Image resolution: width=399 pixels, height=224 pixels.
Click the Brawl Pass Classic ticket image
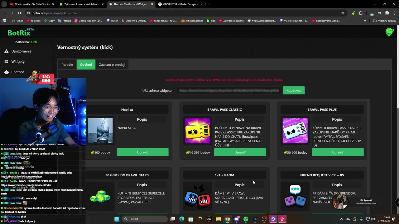198,131
